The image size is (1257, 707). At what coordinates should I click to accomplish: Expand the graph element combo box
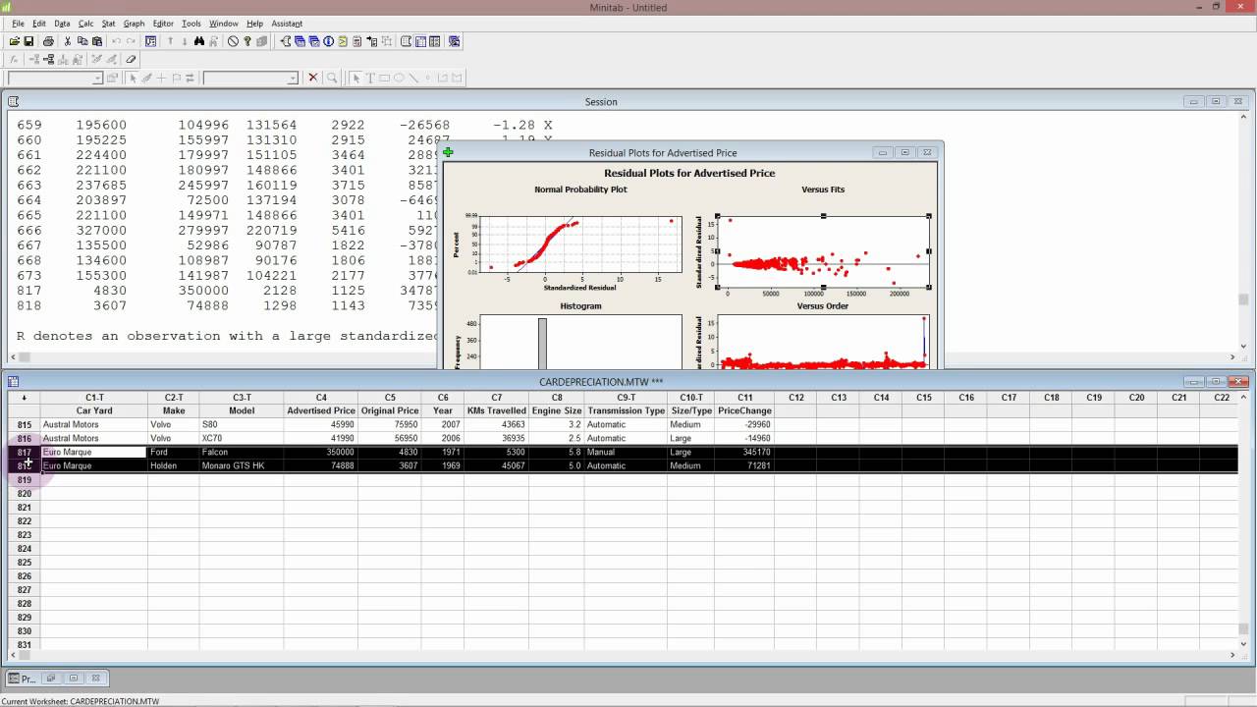pos(293,78)
